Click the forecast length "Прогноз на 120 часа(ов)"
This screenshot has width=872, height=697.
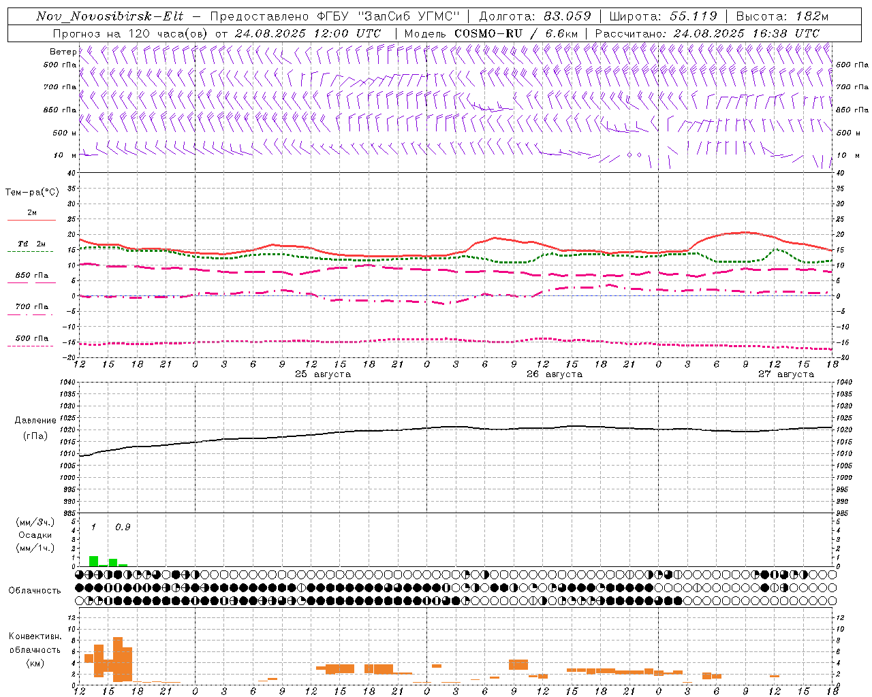click(131, 33)
